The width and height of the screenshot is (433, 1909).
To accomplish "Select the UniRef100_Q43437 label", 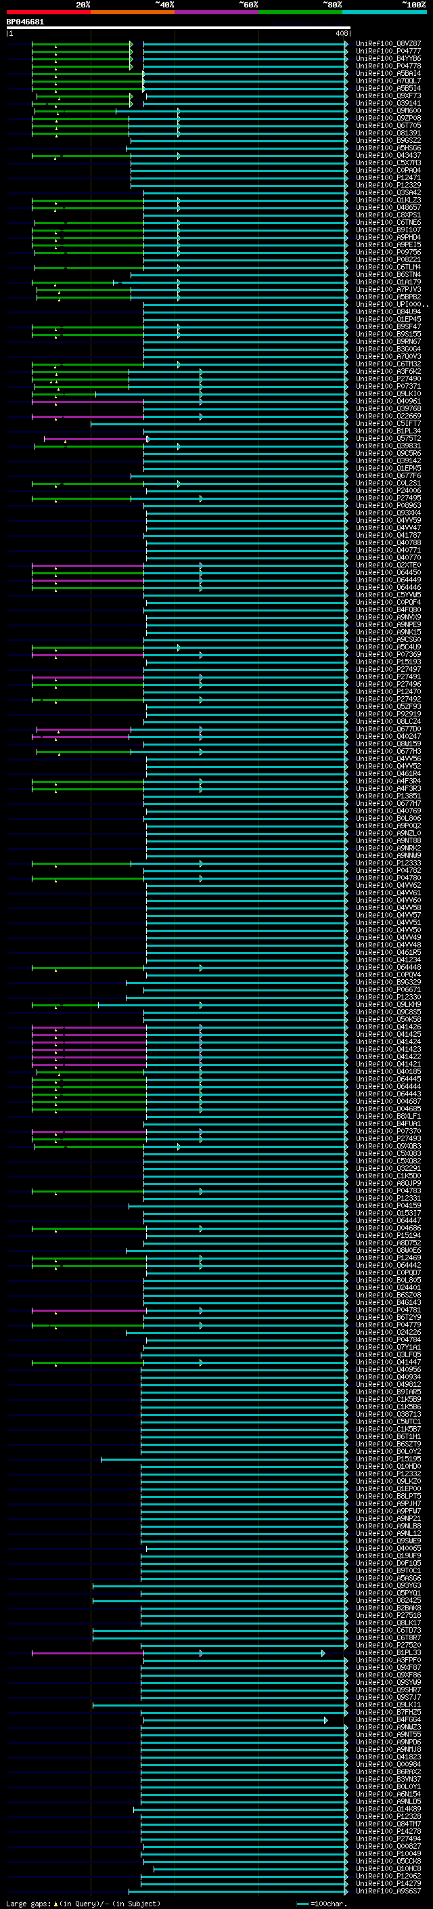I will pos(388,156).
